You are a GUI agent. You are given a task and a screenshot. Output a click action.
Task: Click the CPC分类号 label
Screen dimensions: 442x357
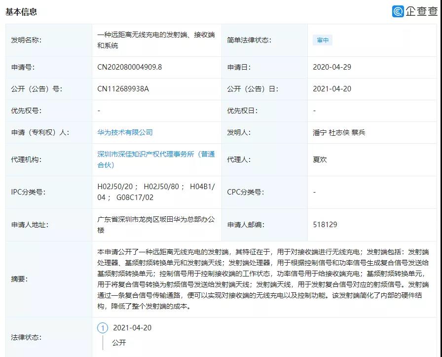tap(246, 192)
